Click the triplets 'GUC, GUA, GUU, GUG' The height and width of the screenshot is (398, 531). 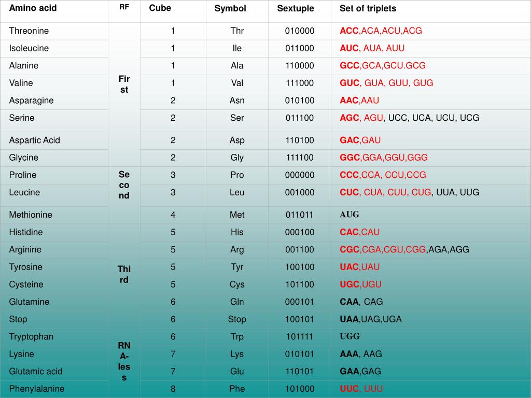point(386,83)
